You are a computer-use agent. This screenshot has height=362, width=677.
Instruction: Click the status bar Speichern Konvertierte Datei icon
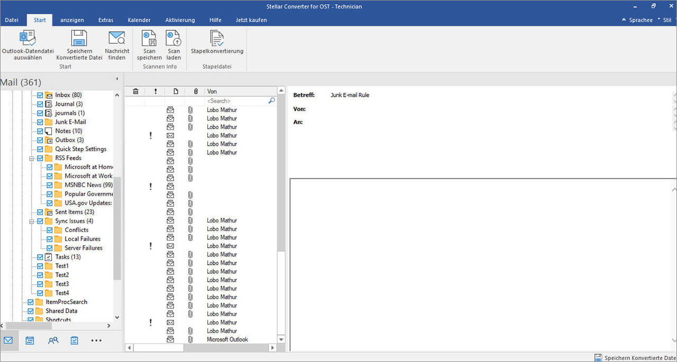(598, 358)
